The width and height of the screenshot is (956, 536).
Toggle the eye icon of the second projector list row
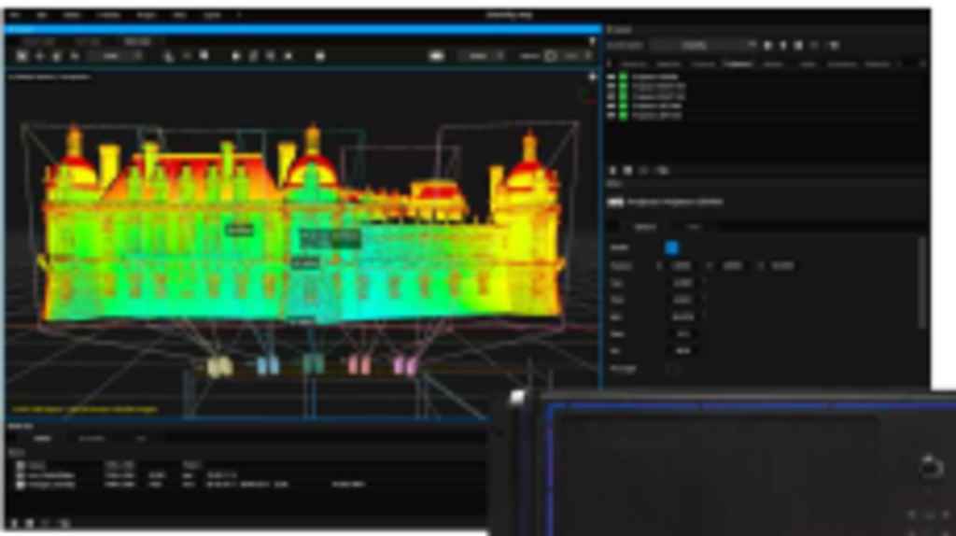(611, 87)
